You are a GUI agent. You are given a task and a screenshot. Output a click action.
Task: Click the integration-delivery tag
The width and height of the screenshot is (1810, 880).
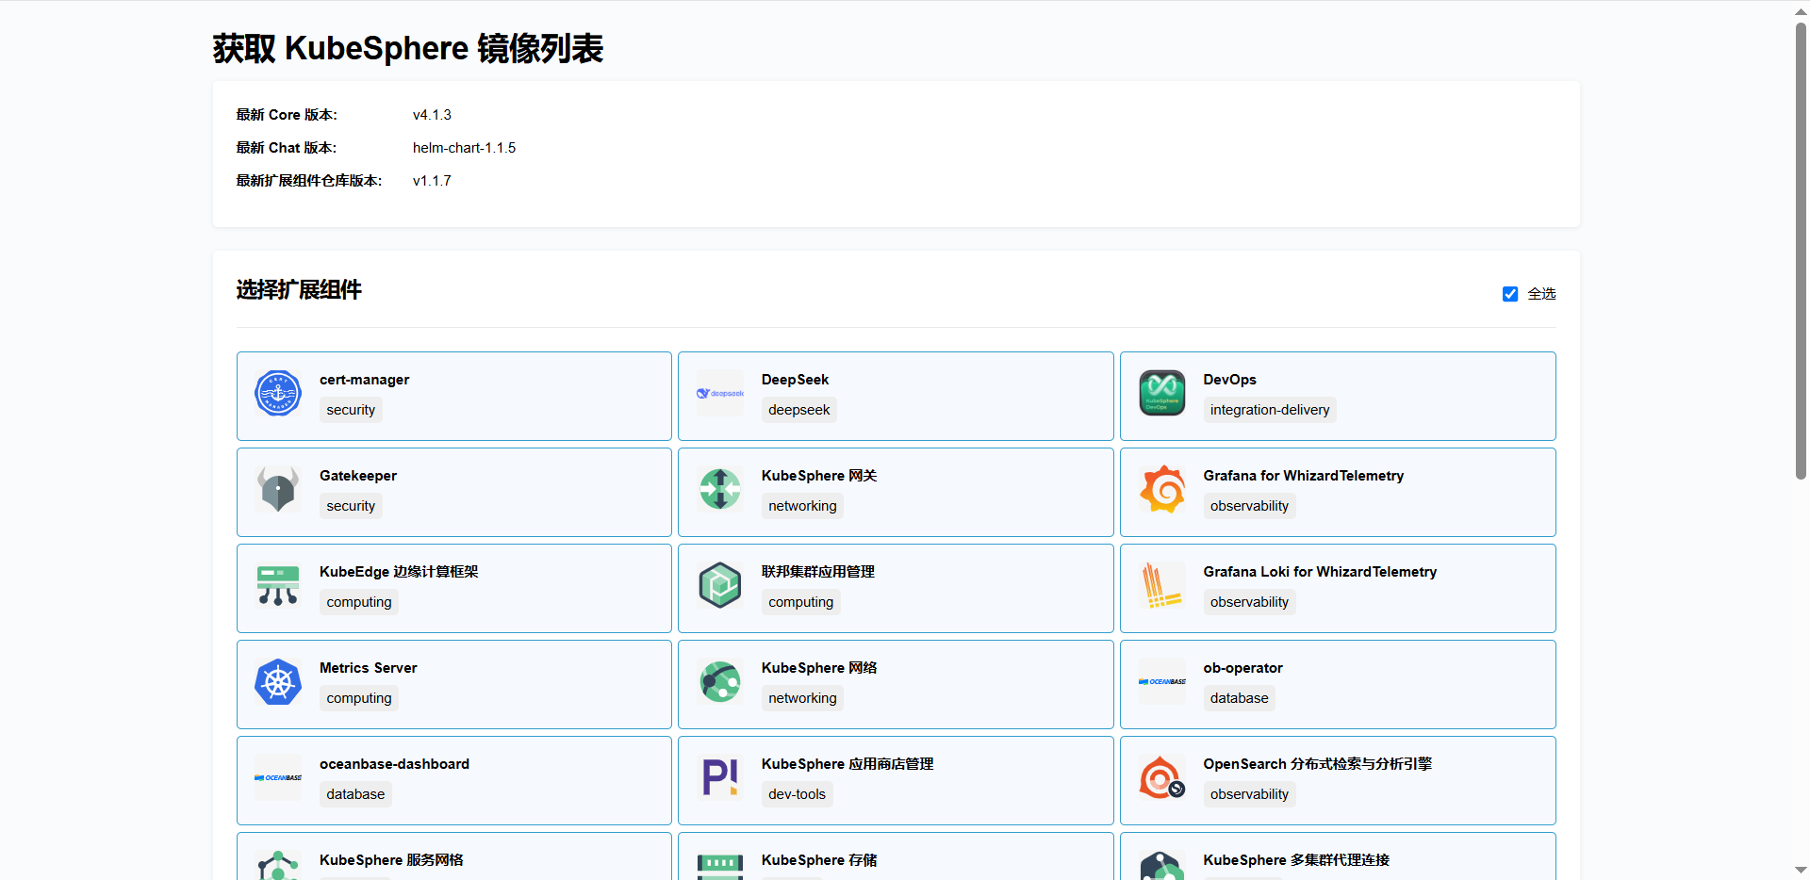(1270, 410)
